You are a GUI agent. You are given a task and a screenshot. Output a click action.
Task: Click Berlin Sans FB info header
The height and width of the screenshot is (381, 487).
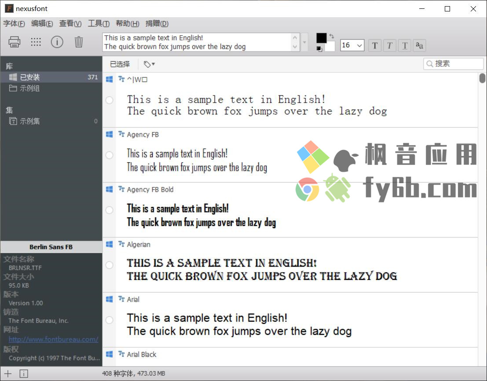[x=51, y=247]
